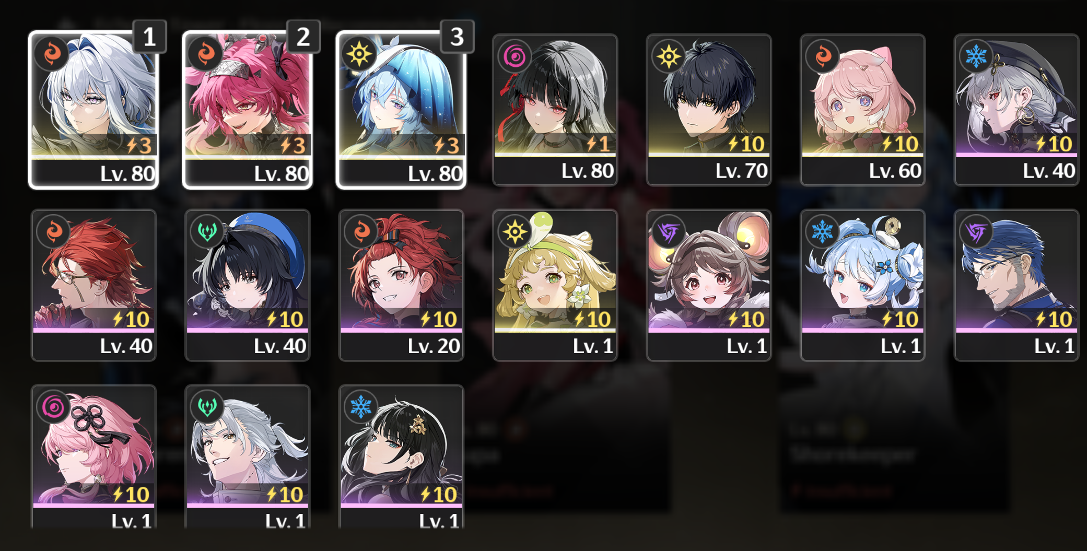
Task: Select blue-haired bearded man at Lv. 1
Action: 1016,285
